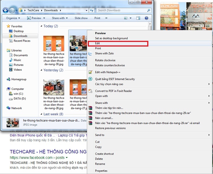Toggle the preview pane icon
Image resolution: width=213 pixels, height=174 pixels.
[138, 18]
